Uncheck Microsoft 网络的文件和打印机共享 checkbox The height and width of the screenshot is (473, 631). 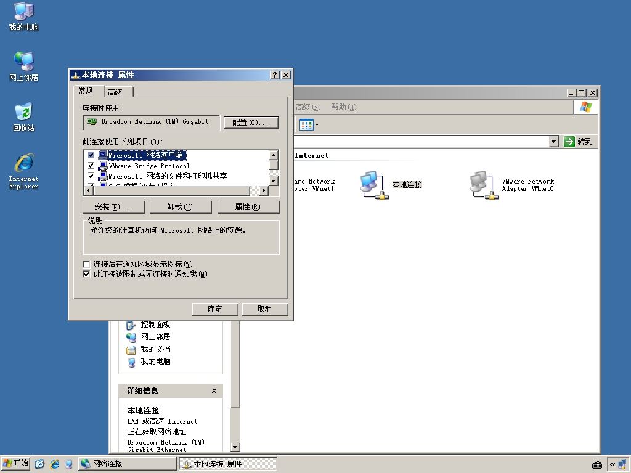[91, 176]
